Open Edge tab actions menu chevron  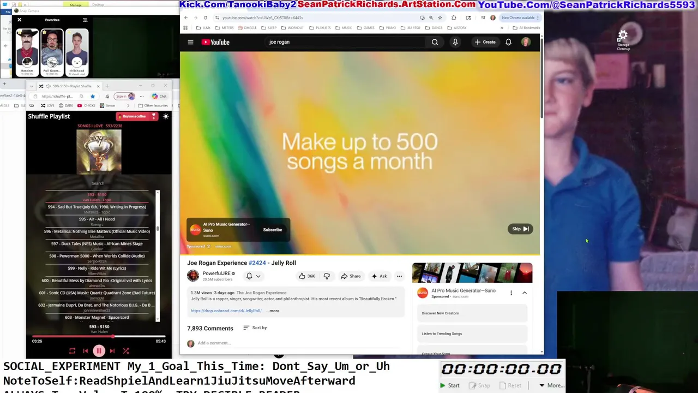32,86
